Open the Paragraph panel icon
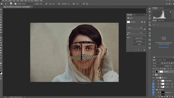The image size is (174, 98). pyautogui.click(x=150, y=36)
